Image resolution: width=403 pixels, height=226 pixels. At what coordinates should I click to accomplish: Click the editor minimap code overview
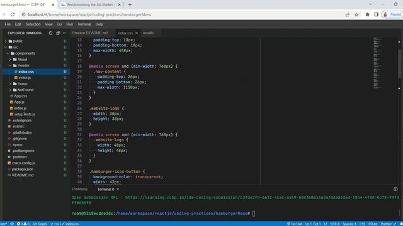[x=377, y=63]
